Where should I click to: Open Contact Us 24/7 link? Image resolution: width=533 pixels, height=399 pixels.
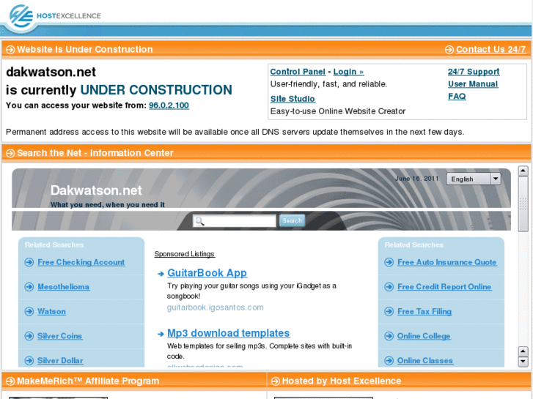491,50
